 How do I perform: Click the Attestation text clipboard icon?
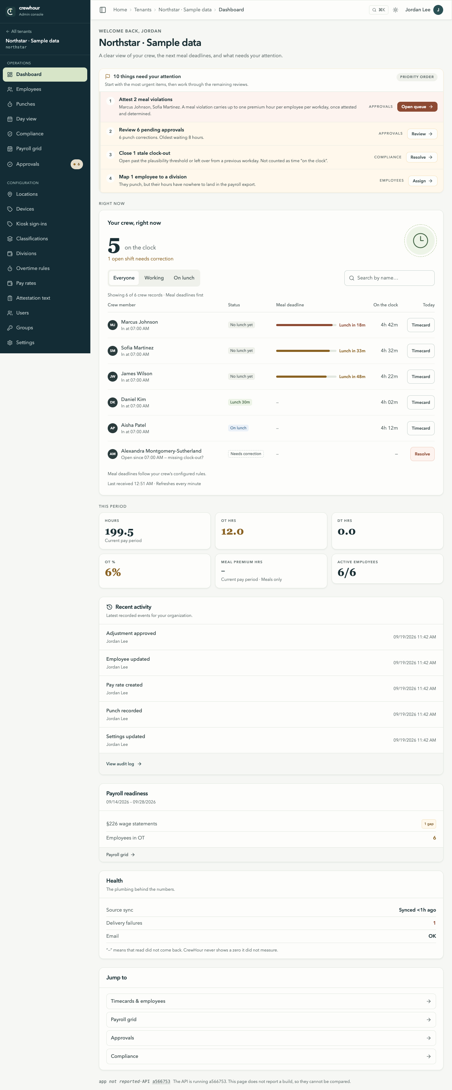[10, 298]
